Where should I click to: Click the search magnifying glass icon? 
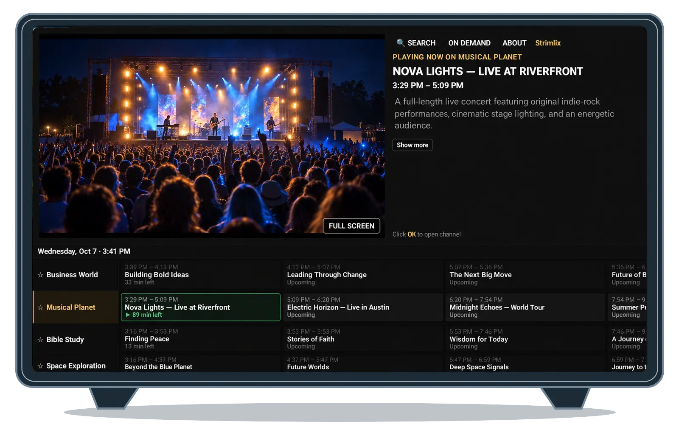(x=400, y=43)
